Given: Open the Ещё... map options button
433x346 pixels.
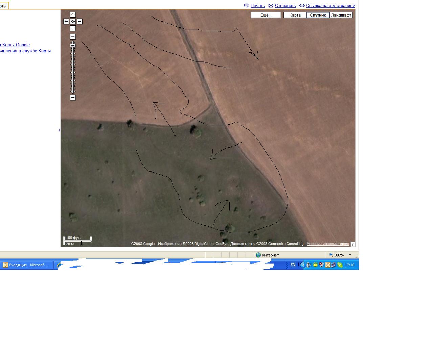Looking at the screenshot, I should [266, 15].
